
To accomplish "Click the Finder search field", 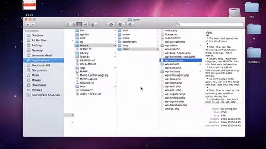I will [210, 24].
